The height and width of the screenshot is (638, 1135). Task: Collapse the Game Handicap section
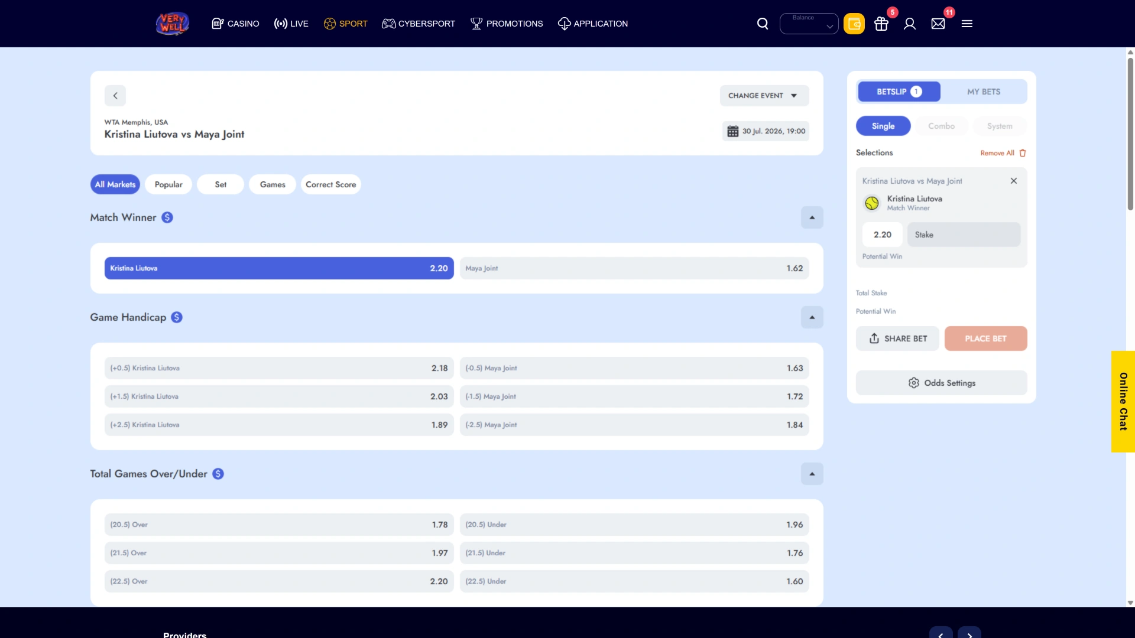coord(812,317)
